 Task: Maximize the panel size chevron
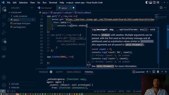click(x=162, y=72)
